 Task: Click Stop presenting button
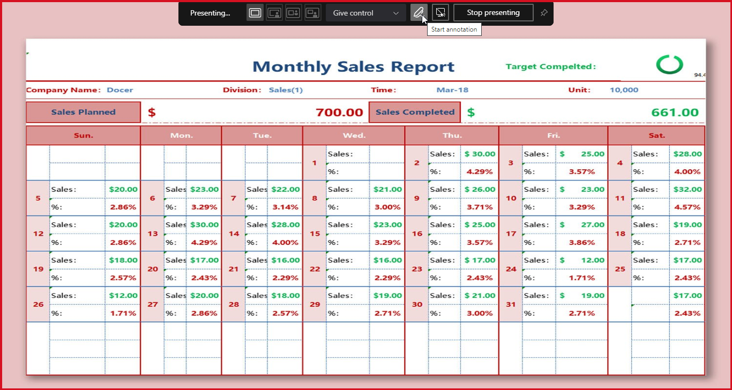(493, 13)
